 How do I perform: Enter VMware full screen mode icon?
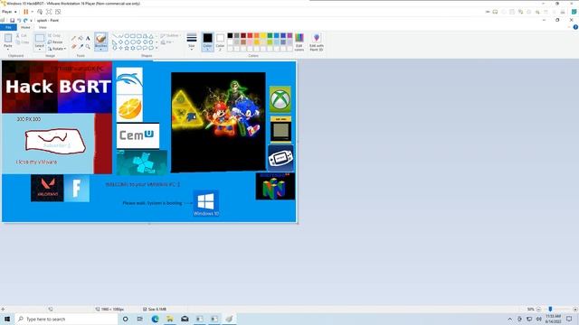coord(49,12)
